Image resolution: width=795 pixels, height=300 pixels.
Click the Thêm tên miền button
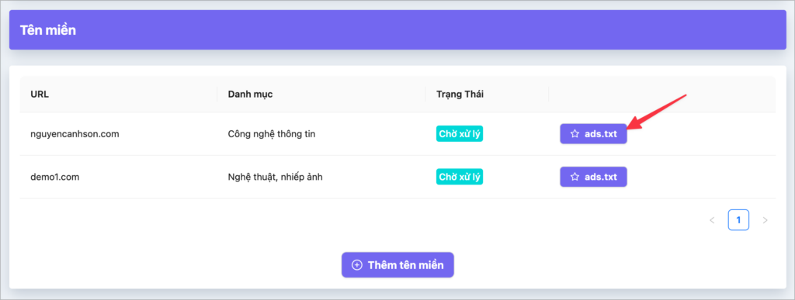(397, 265)
